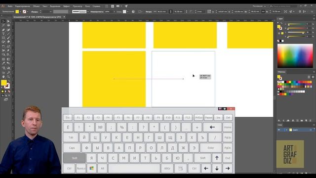The width and height of the screenshot is (316, 178).
Task: Toggle visibility eye of the layer
Action: tap(279, 130)
